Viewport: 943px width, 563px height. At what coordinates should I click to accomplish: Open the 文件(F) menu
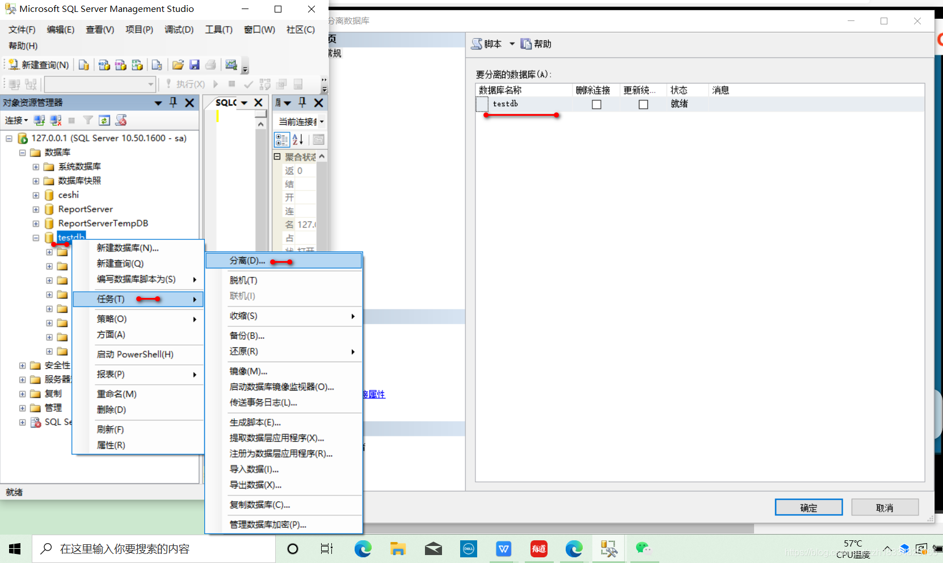click(22, 30)
